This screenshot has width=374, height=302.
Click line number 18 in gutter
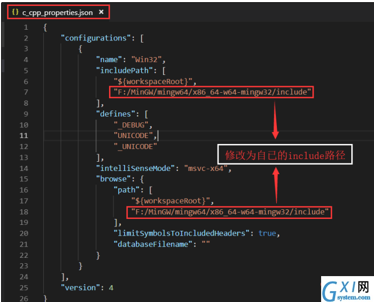point(24,211)
